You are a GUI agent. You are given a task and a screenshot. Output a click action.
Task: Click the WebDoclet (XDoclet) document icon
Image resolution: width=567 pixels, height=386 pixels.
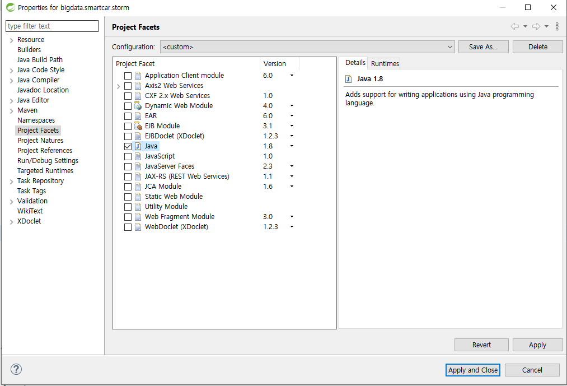[x=138, y=227]
